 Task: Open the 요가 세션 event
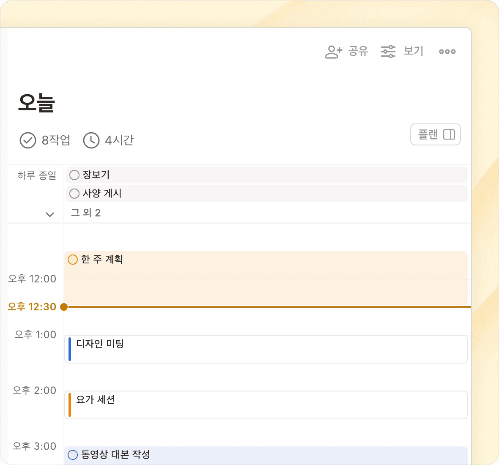(x=266, y=405)
